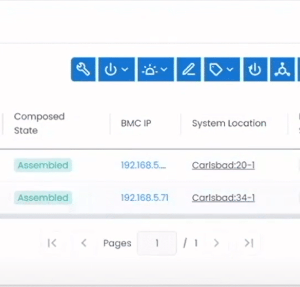Click the horizontal scrollbar below table rows
300x287 pixels.
[x=150, y=216]
